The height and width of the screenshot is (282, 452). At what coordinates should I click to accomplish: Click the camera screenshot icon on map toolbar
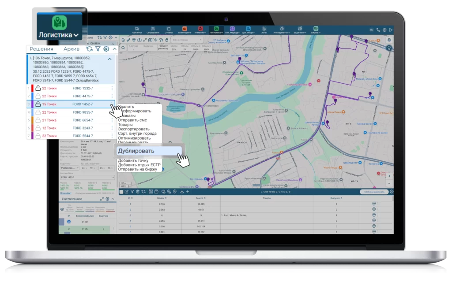[139, 40]
